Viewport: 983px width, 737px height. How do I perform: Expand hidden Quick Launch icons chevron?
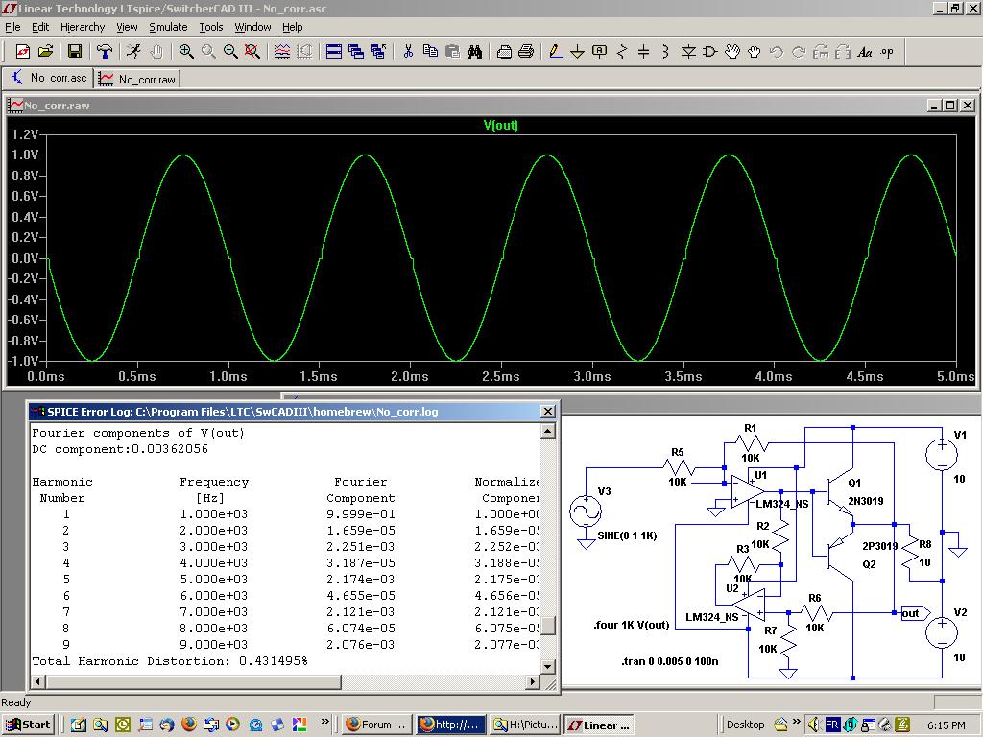coord(325,721)
